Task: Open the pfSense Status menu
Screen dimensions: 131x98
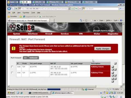Action: (x=97, y=34)
